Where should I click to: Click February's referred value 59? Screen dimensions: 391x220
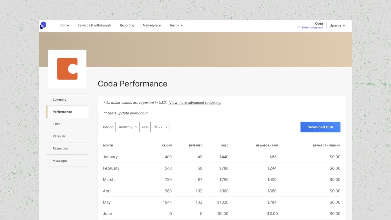pos(200,168)
